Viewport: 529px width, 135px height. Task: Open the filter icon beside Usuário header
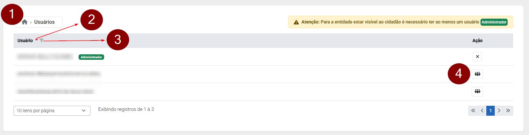coord(41,40)
